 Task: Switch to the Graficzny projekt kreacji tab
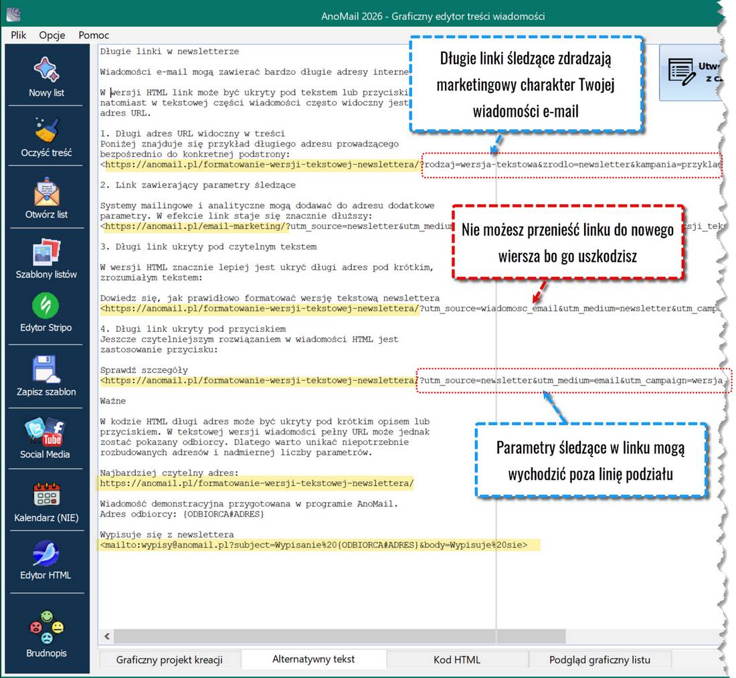click(169, 660)
